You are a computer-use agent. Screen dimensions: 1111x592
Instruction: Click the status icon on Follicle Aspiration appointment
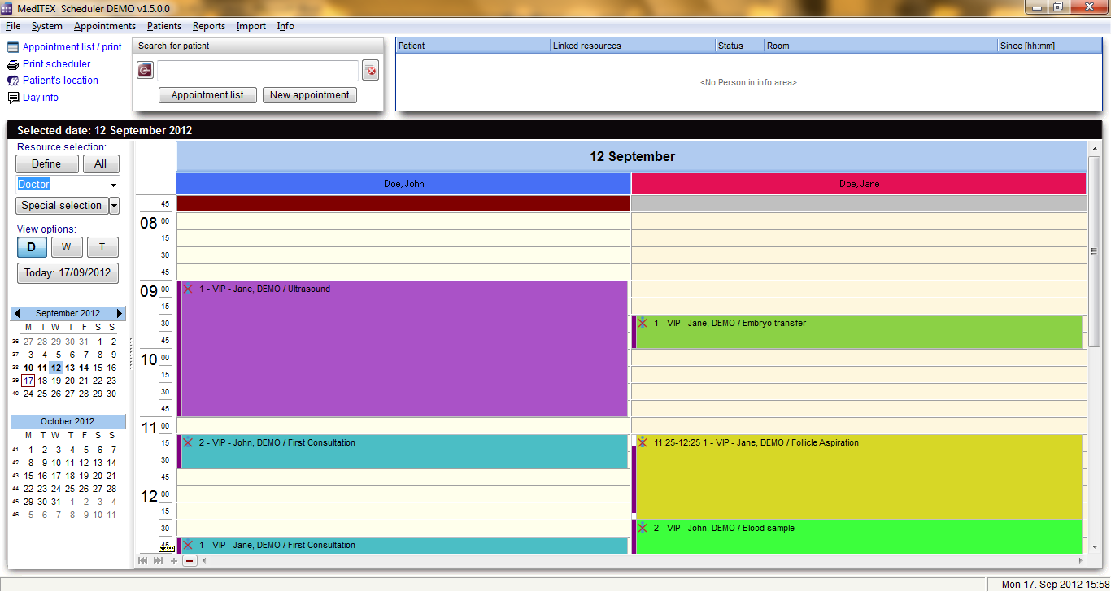click(643, 442)
